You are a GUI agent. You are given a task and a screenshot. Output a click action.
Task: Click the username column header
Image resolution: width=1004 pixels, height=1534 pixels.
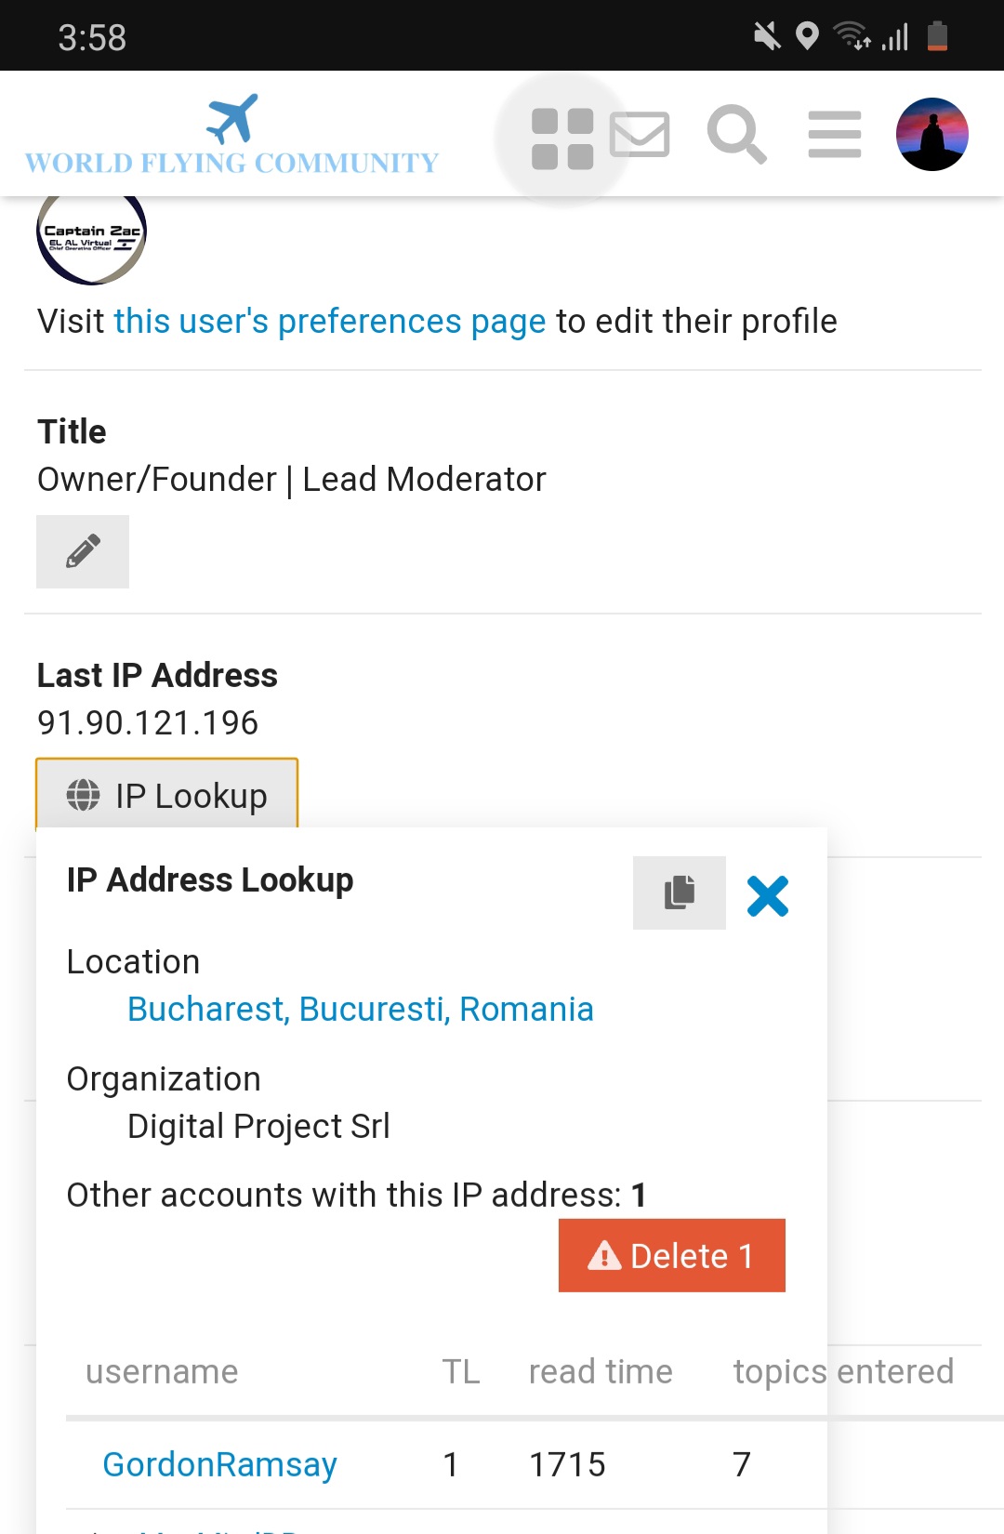coord(162,1371)
